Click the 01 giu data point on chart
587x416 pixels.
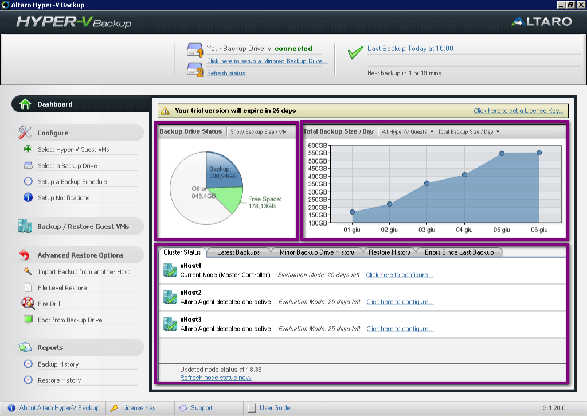coord(353,212)
